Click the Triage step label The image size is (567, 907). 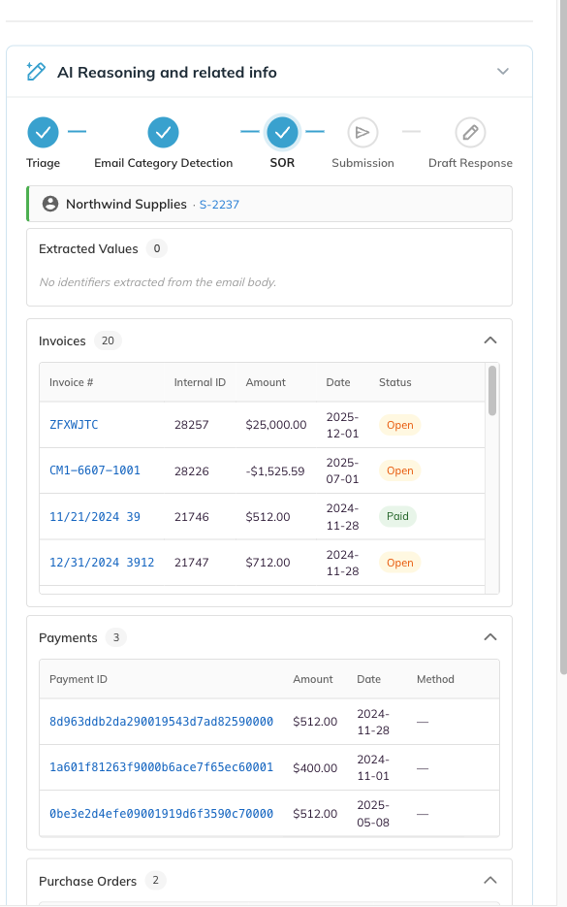pos(44,163)
